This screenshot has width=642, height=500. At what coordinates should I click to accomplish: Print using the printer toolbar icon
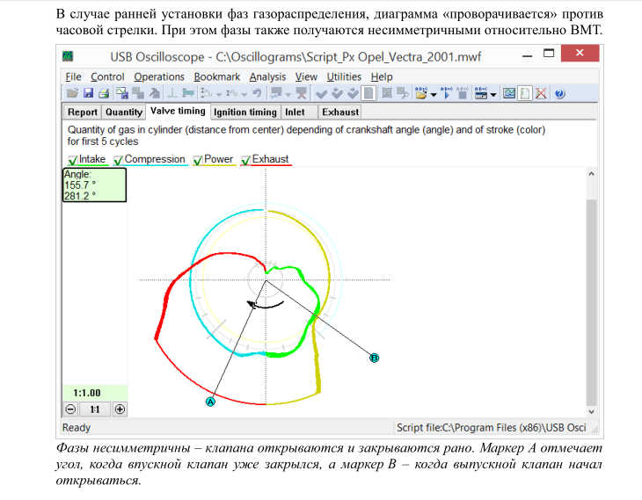tap(104, 93)
